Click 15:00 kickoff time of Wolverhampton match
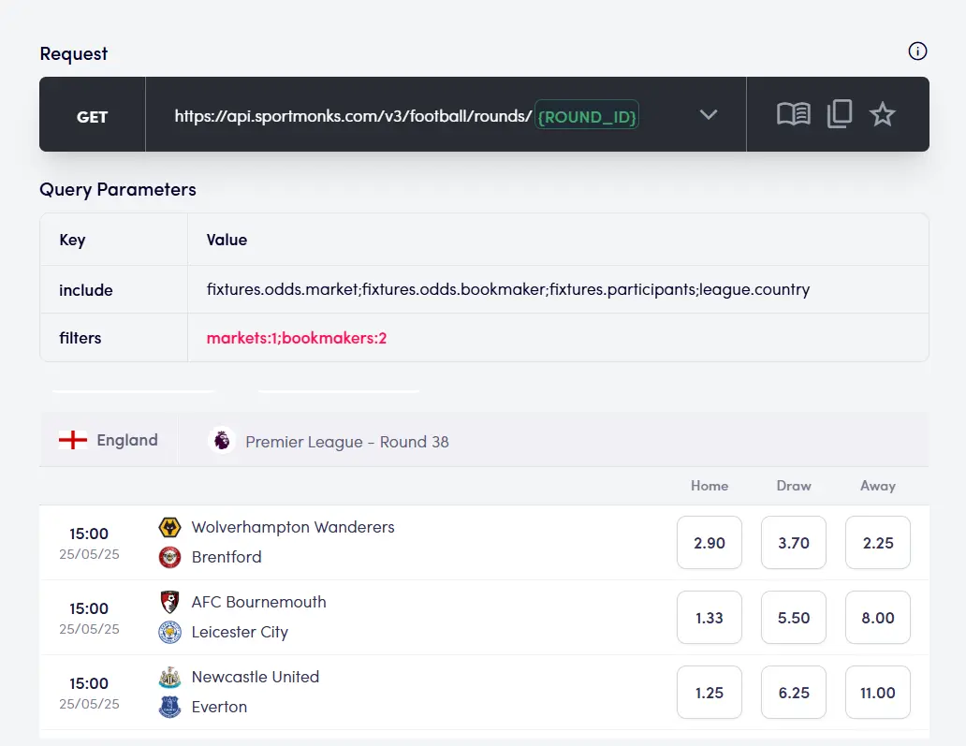 pyautogui.click(x=89, y=534)
